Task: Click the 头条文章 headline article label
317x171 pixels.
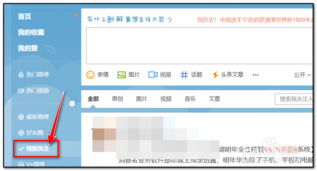Action: pyautogui.click(x=232, y=75)
